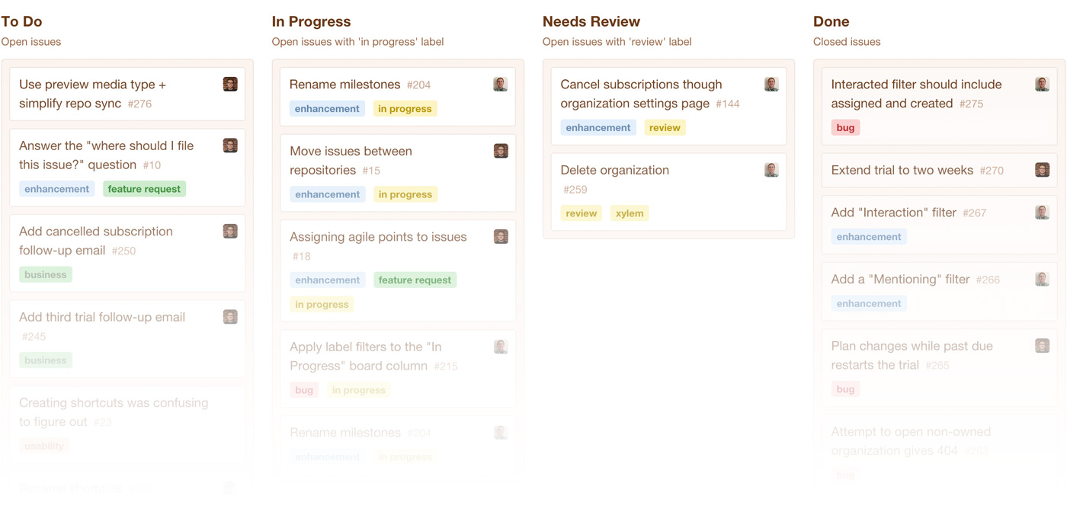
Task: Click avatar on "Assigning agile points" card
Action: (x=501, y=237)
